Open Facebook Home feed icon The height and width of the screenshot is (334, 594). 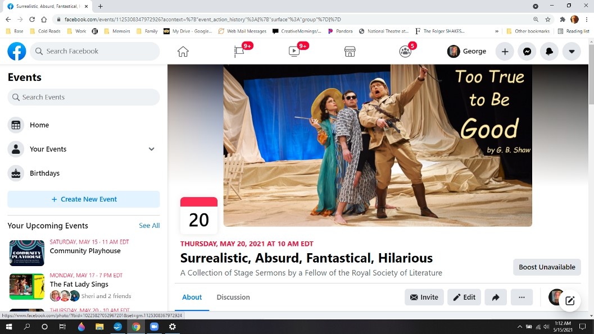pyautogui.click(x=183, y=52)
